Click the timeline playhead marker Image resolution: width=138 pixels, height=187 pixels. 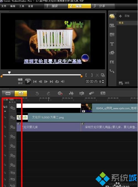click(49, 99)
